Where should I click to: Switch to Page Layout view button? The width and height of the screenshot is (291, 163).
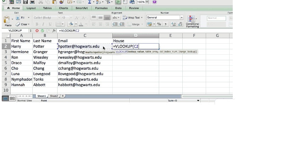[x=12, y=99]
